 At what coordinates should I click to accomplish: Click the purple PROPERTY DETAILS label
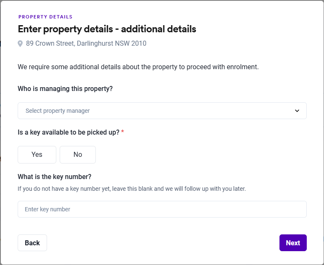pos(45,17)
